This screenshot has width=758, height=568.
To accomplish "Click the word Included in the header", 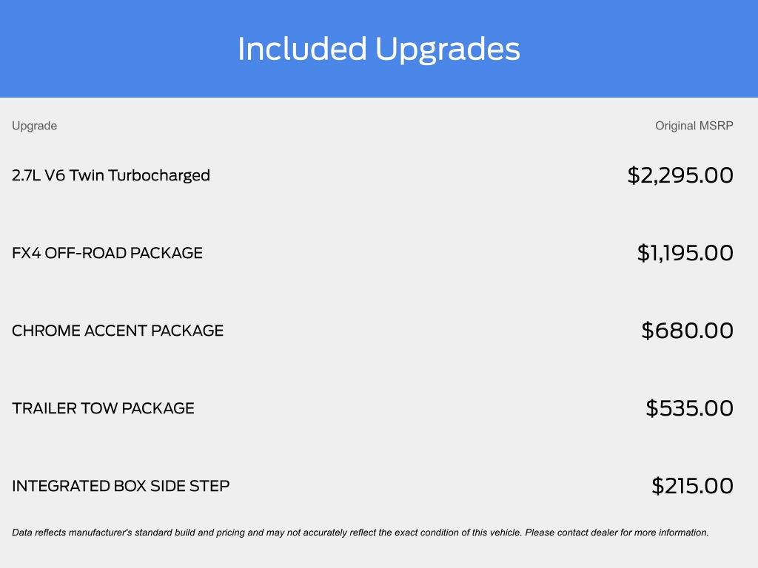I will [302, 48].
